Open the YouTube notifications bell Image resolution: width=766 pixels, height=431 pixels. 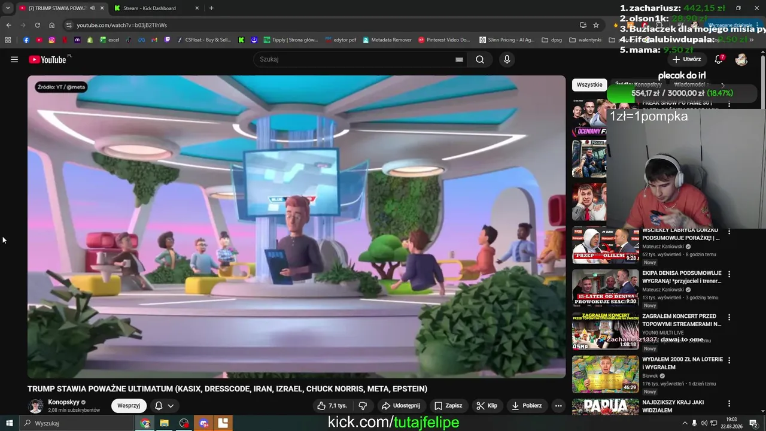tap(719, 59)
